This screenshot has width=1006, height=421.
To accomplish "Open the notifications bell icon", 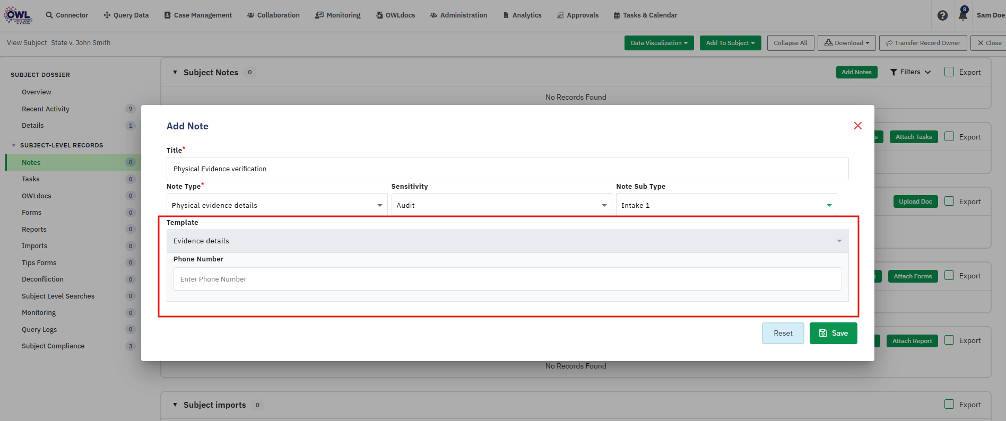I will click(x=963, y=15).
